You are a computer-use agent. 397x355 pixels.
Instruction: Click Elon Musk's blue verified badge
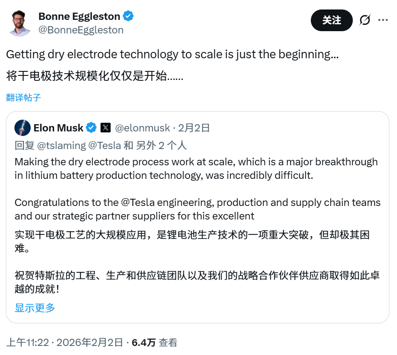click(x=92, y=128)
